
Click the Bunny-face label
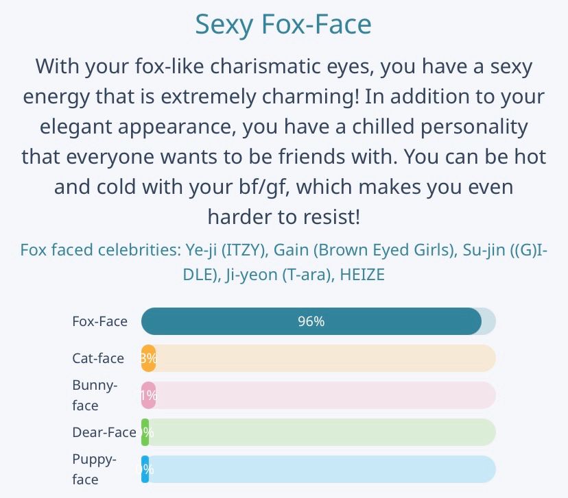95,395
